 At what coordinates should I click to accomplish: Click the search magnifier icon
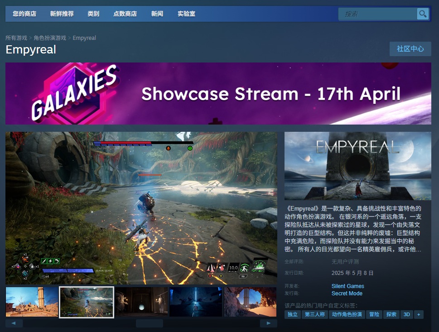[423, 14]
